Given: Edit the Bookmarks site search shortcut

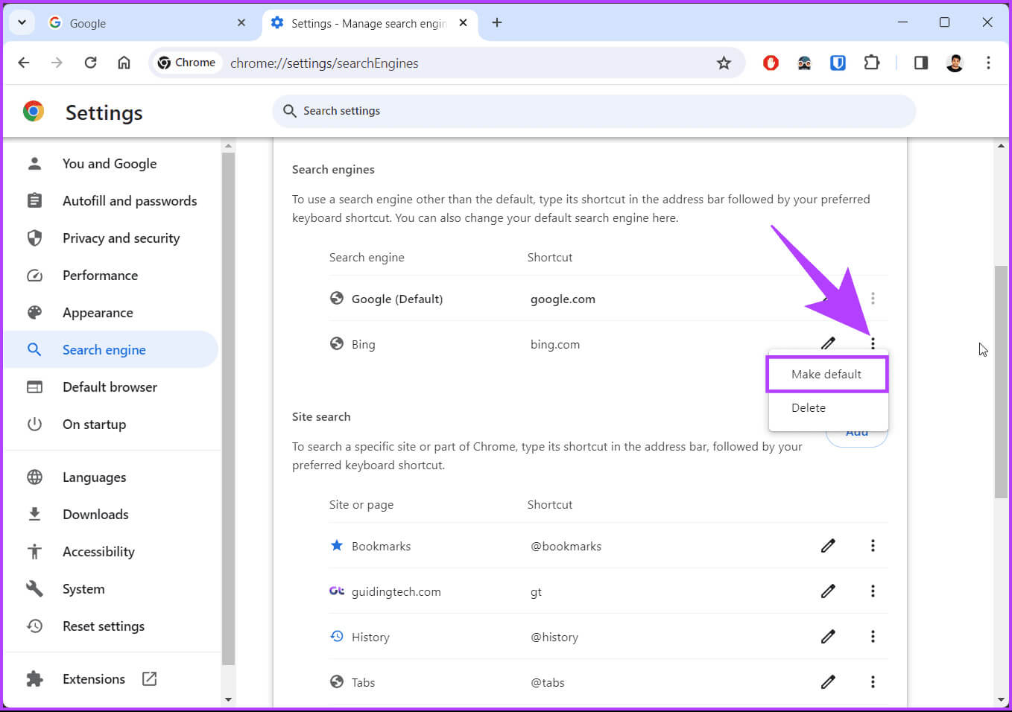Looking at the screenshot, I should point(828,546).
